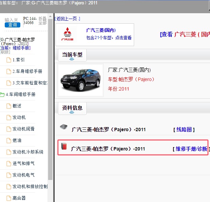
Task: Open the 广汽三菱(国内) brand link
Action: [x=101, y=30]
